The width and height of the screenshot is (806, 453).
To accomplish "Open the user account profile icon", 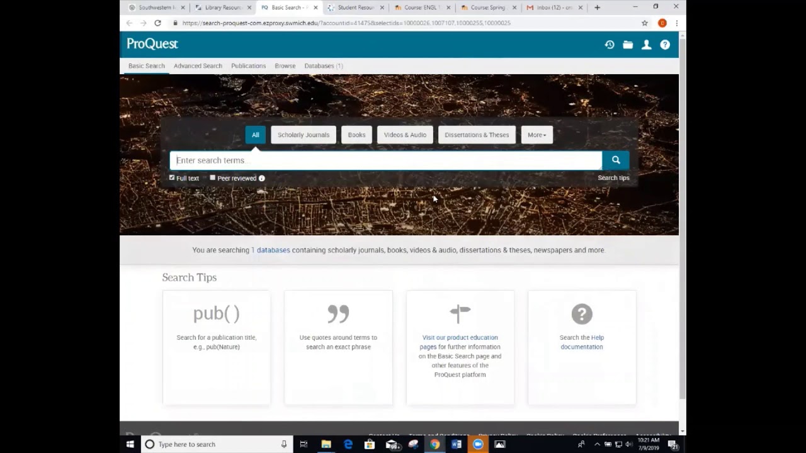I will (646, 45).
